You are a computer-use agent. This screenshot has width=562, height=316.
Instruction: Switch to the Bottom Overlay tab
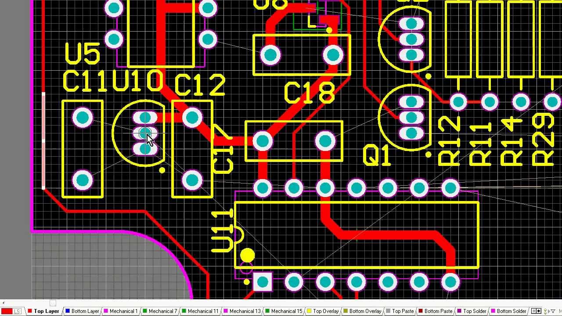coord(362,311)
